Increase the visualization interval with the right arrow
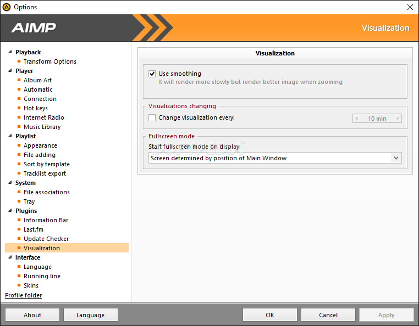 coord(398,118)
